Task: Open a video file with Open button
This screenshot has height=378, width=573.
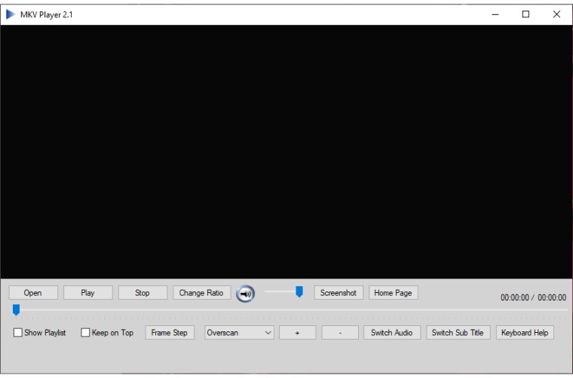Action: [33, 293]
